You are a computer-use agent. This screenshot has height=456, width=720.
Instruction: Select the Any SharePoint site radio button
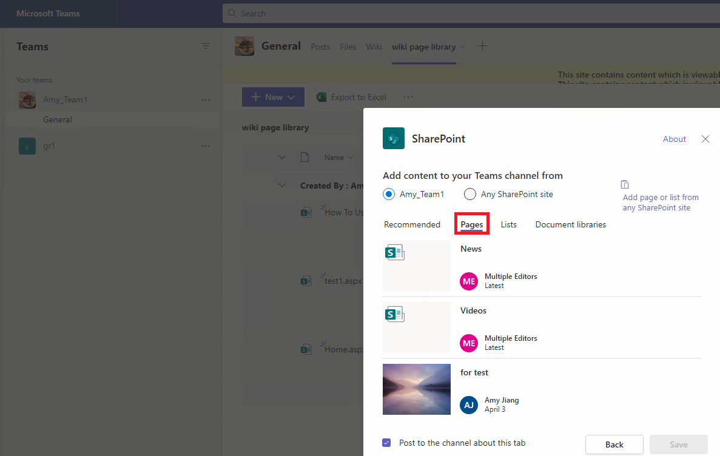(x=469, y=194)
